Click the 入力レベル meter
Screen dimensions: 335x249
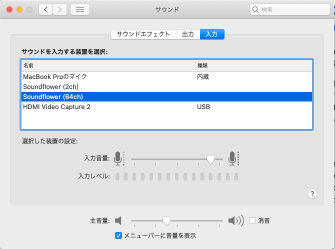(x=176, y=177)
